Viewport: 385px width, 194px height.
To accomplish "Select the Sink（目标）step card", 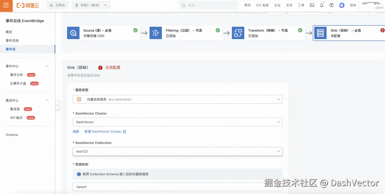I will [x=349, y=33].
